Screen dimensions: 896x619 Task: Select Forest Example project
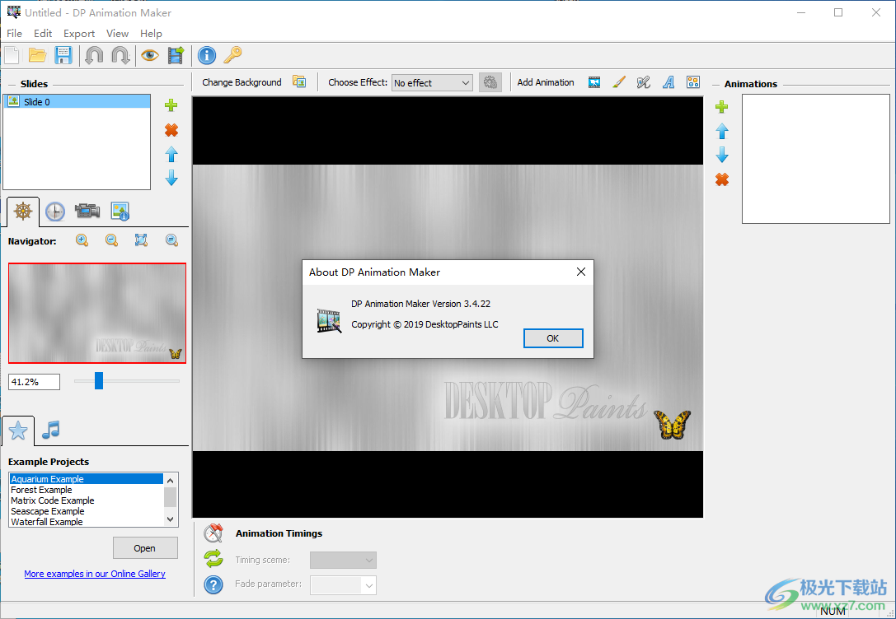[87, 490]
